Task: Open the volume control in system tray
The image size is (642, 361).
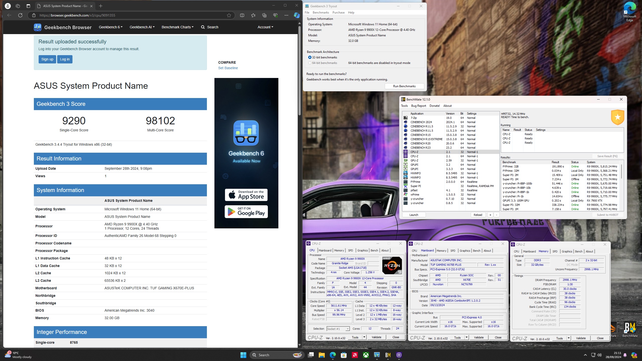Action: 599,355
